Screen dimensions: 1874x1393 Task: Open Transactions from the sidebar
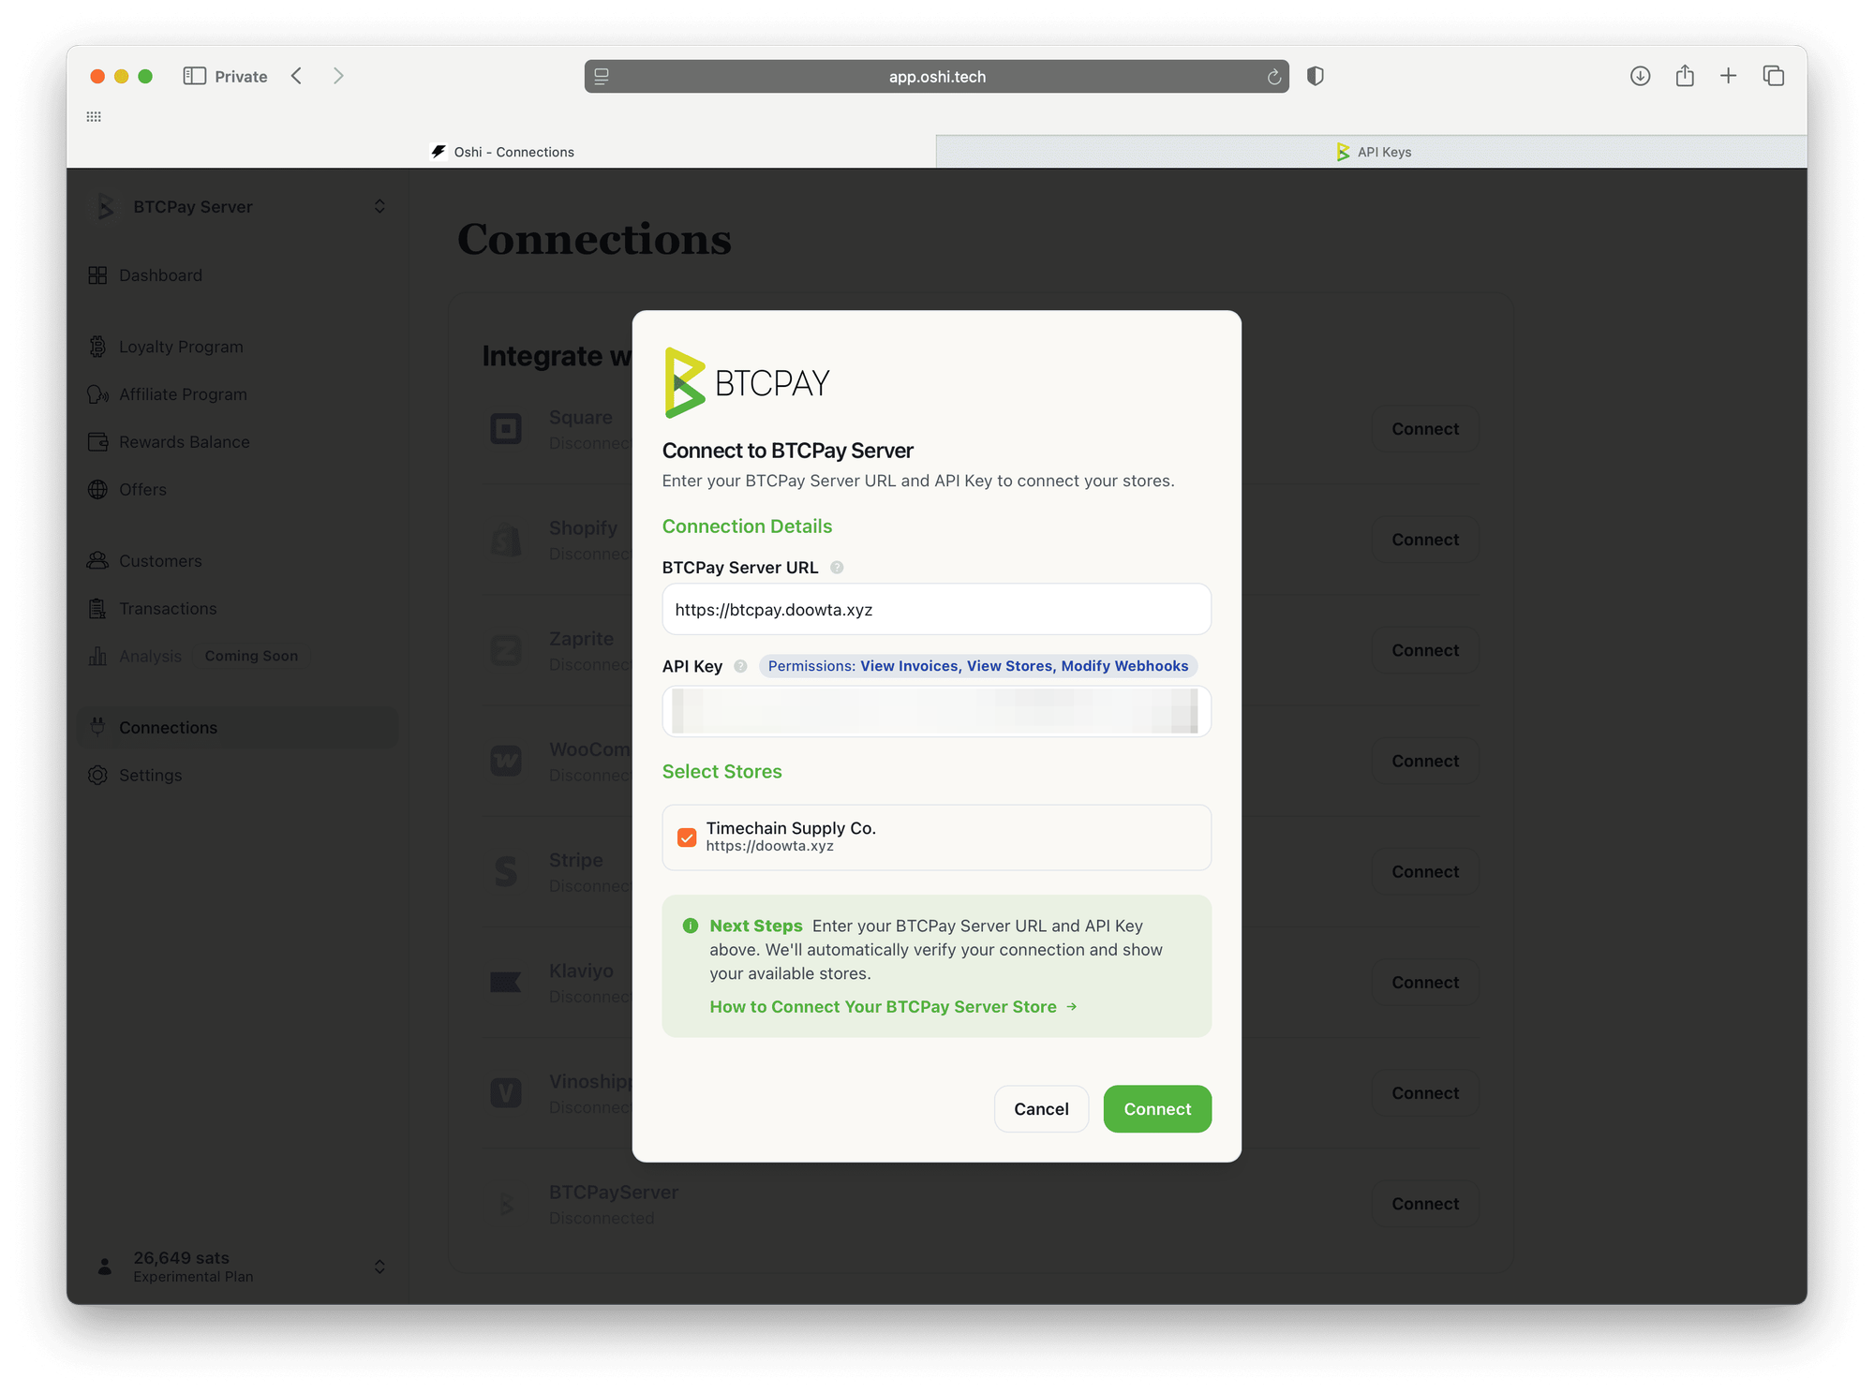tap(97, 608)
